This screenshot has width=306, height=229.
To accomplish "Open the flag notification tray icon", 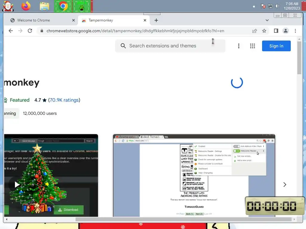I will click(263, 6).
